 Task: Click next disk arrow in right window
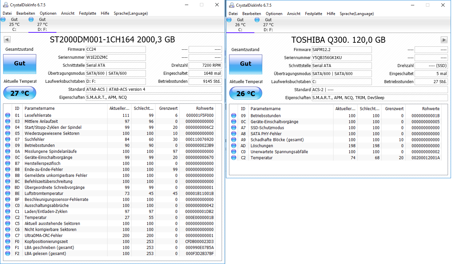(444, 40)
